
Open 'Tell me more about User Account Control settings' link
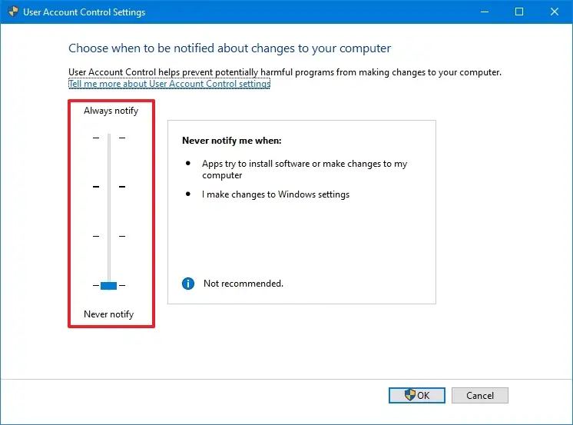(169, 84)
